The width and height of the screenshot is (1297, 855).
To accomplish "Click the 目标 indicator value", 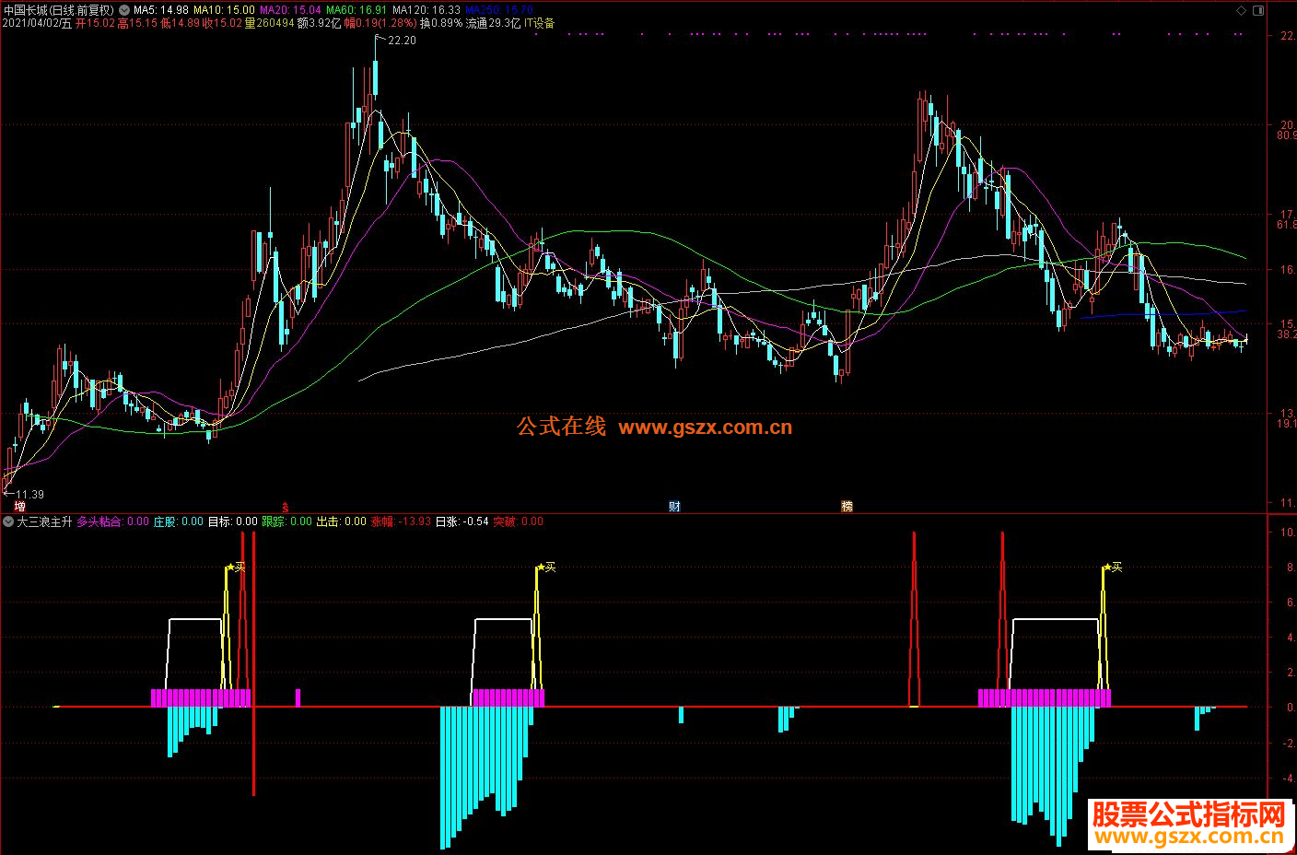I will point(232,521).
